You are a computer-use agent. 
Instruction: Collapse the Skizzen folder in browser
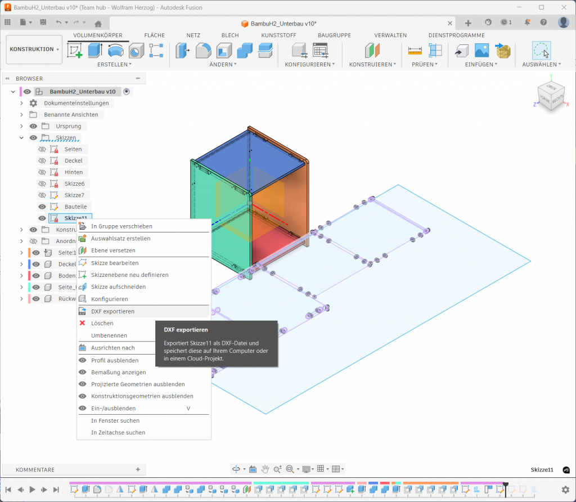pos(21,138)
